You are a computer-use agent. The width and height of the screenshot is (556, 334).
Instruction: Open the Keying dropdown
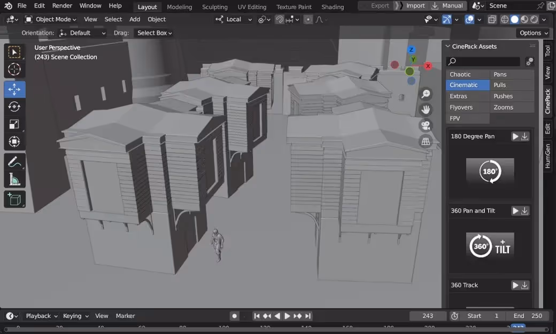(x=75, y=316)
